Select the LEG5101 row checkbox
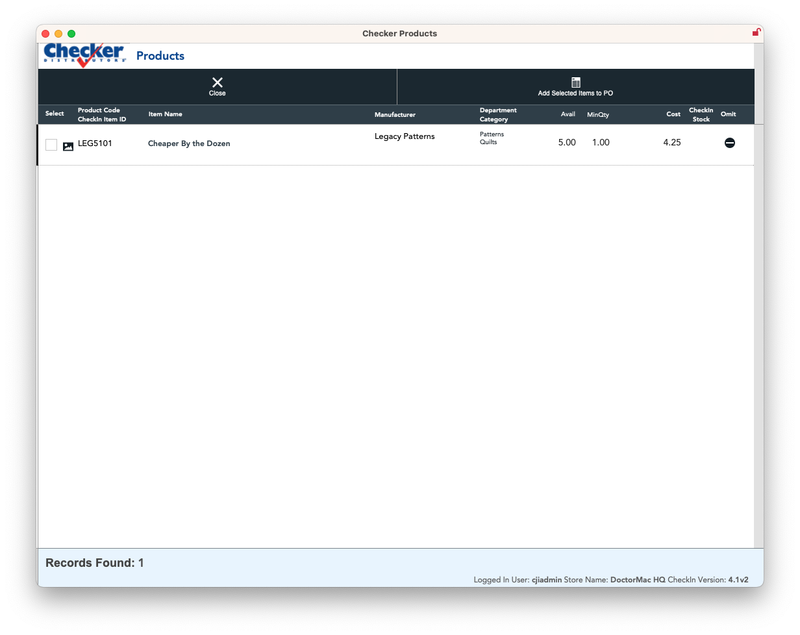This screenshot has width=800, height=635. click(x=51, y=145)
